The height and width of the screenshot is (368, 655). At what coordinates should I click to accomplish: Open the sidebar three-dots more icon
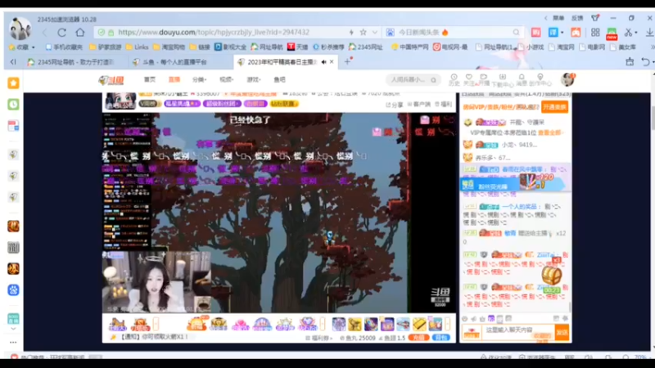pyautogui.click(x=13, y=342)
